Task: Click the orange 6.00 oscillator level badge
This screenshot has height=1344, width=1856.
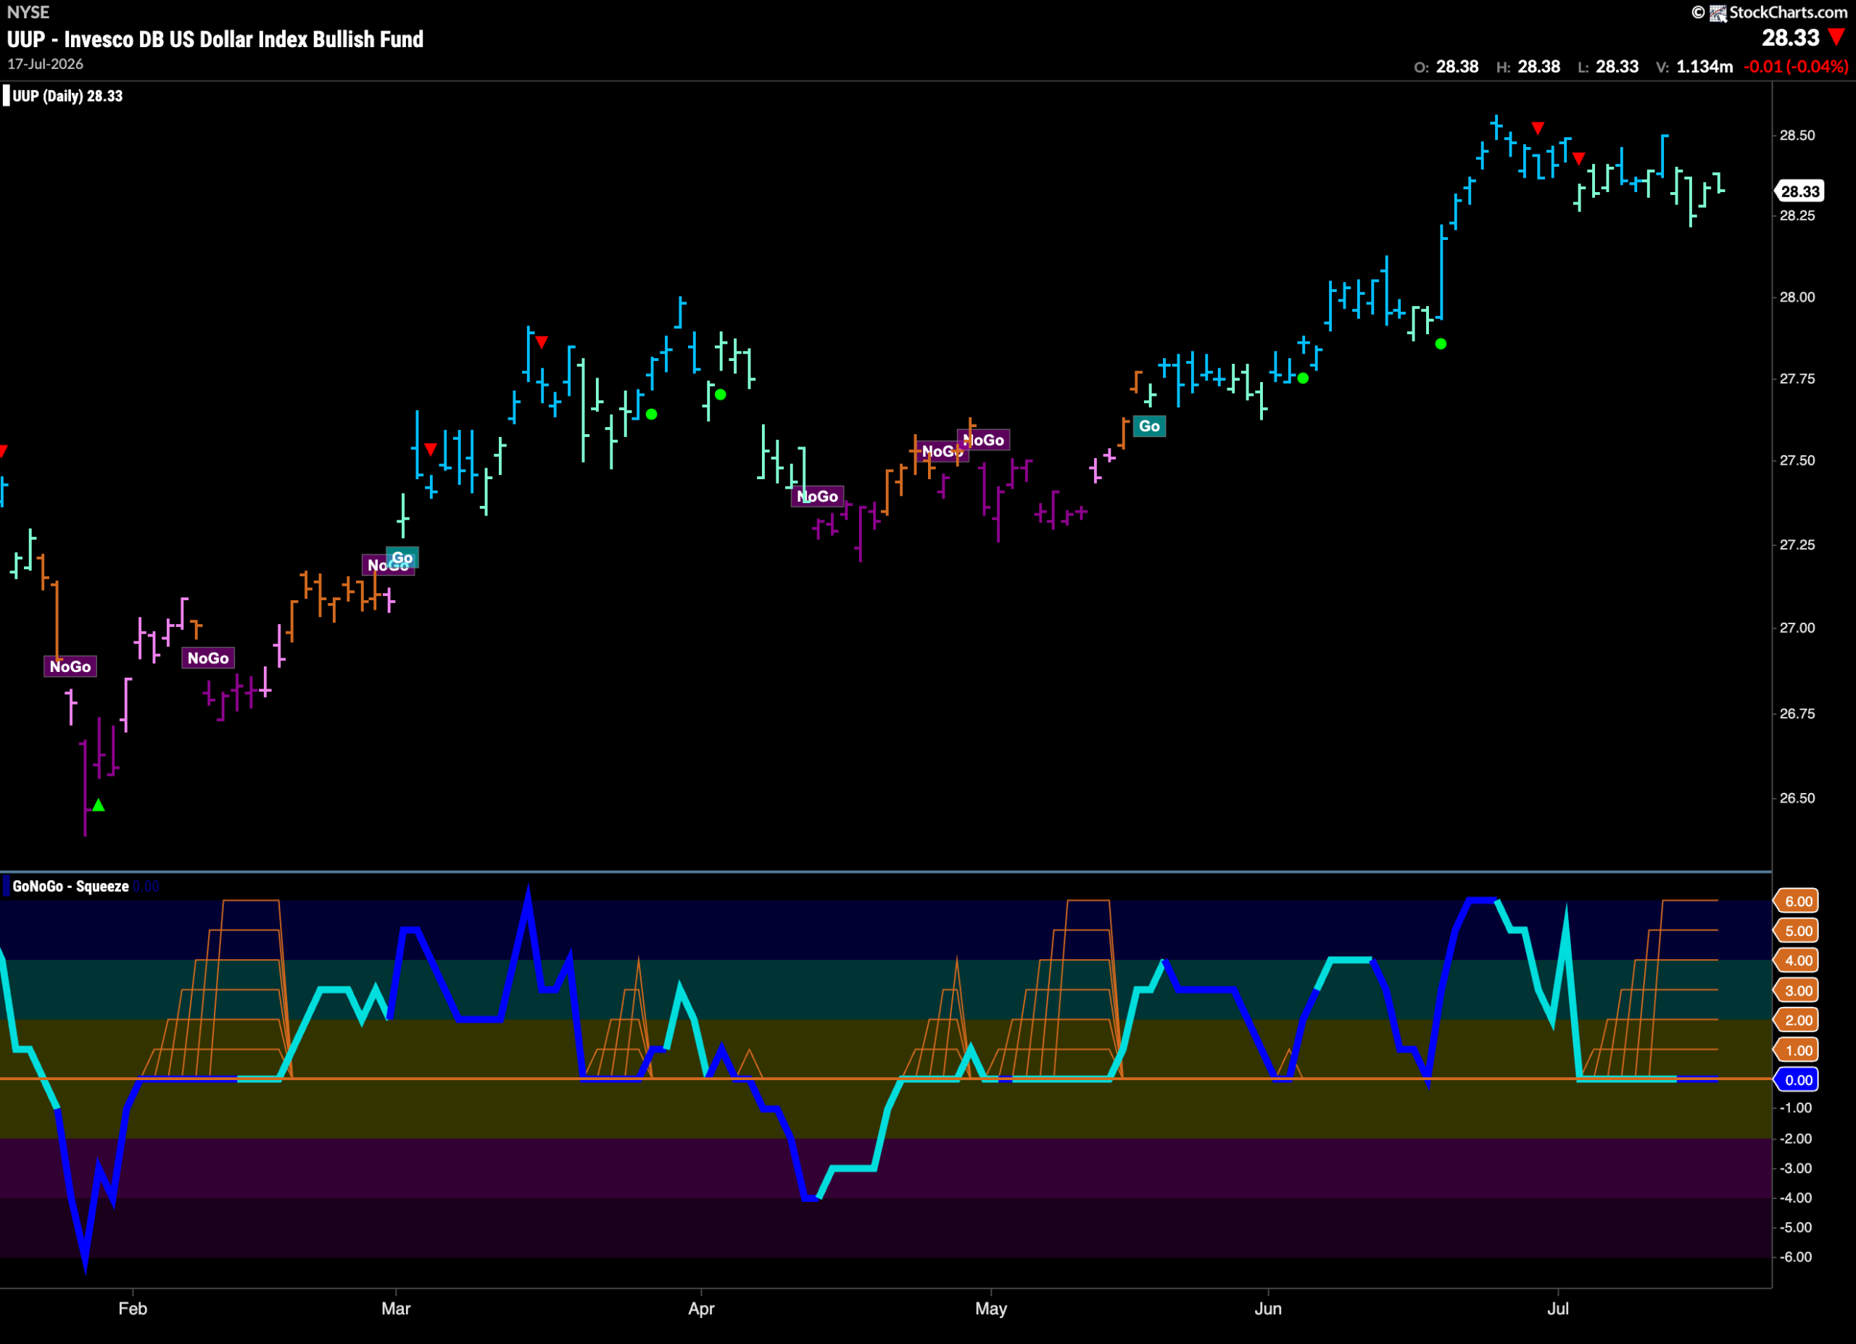Action: click(x=1797, y=902)
